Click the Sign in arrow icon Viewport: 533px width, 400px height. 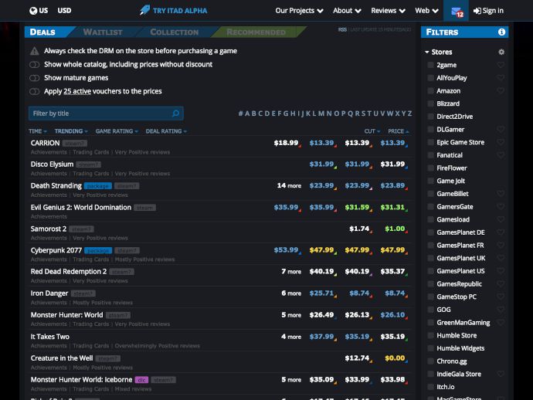[477, 11]
